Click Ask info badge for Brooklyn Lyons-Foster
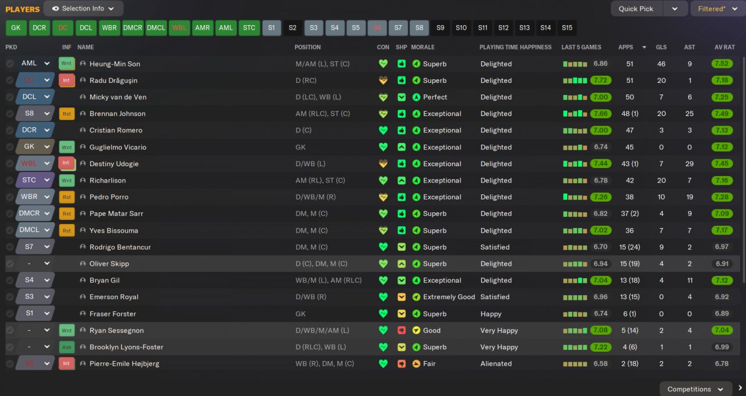Viewport: 746px width, 396px height. coord(66,347)
